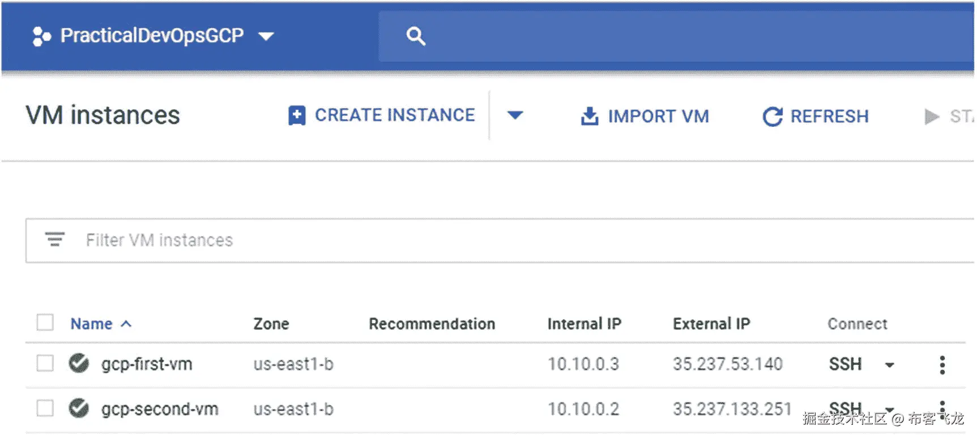Click the search magnifier icon
The height and width of the screenshot is (439, 977).
[x=416, y=36]
